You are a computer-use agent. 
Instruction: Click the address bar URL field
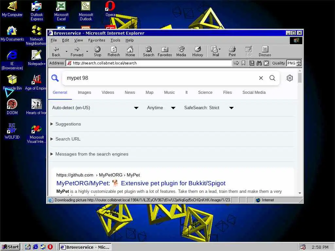click(149, 63)
